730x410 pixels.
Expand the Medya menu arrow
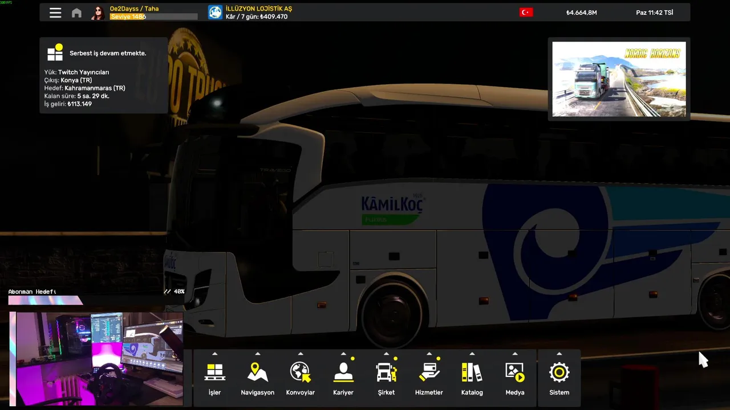pos(515,354)
